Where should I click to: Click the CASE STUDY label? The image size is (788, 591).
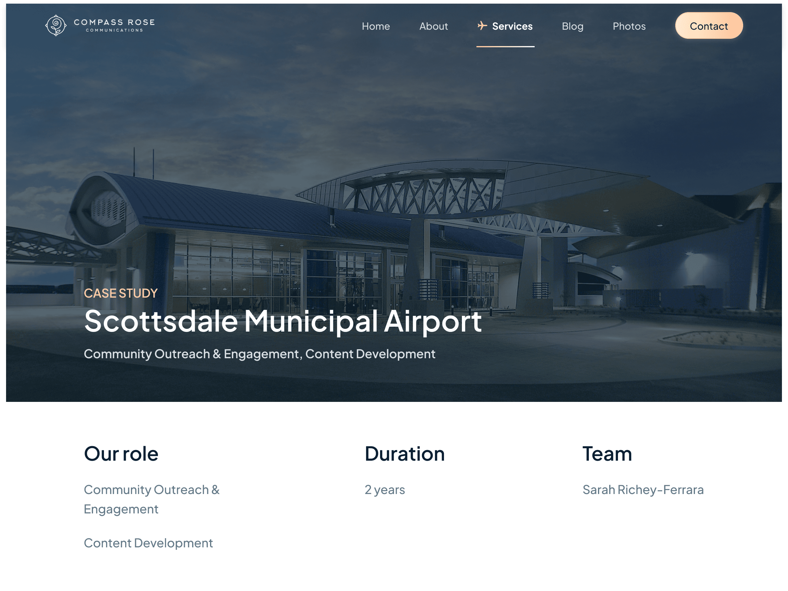tap(120, 293)
